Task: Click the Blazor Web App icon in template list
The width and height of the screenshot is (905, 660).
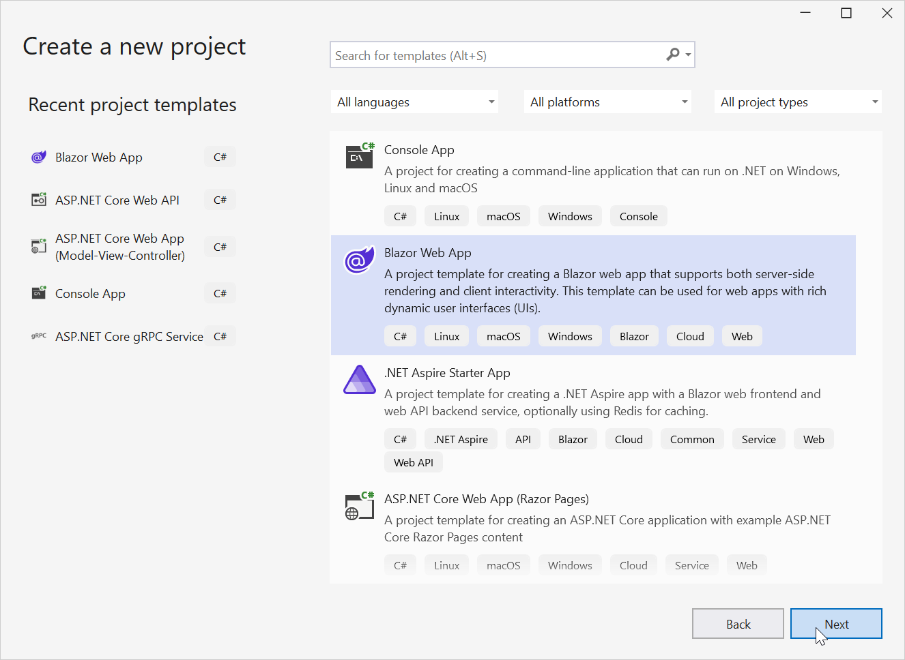Action: pos(360,259)
